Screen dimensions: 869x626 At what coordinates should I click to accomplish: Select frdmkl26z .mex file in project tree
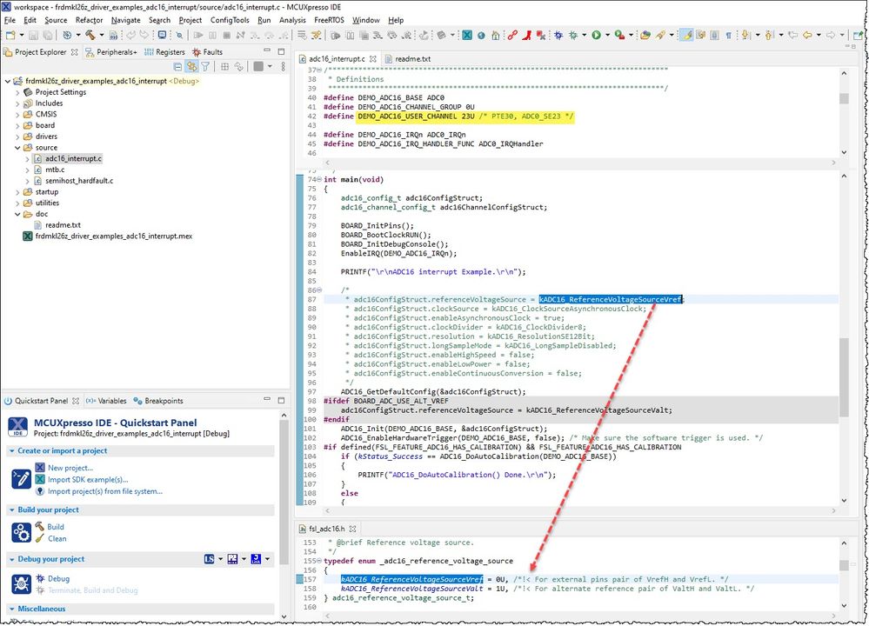pos(114,236)
